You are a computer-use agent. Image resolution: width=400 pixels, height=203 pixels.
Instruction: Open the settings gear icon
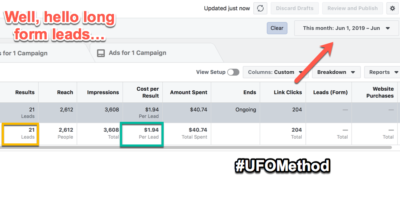coord(392,8)
